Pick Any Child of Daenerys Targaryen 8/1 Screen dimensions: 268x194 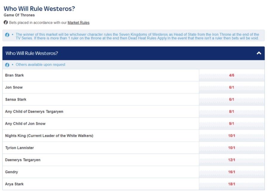tap(232, 112)
